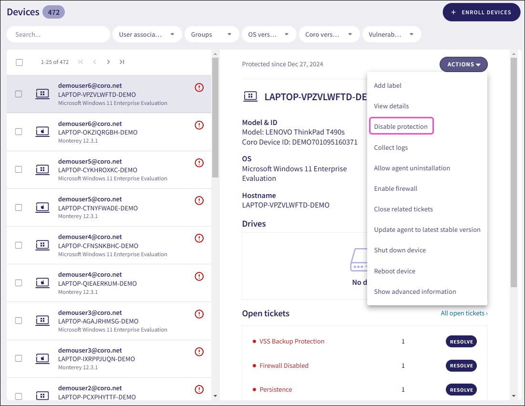Check the box for LAPTOP-CTNYFWADE-DEMO
525x406 pixels.
(x=19, y=208)
